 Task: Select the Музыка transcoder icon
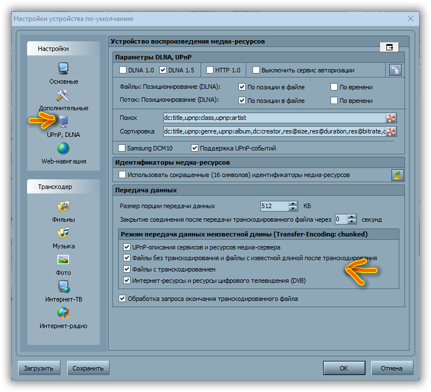63,233
